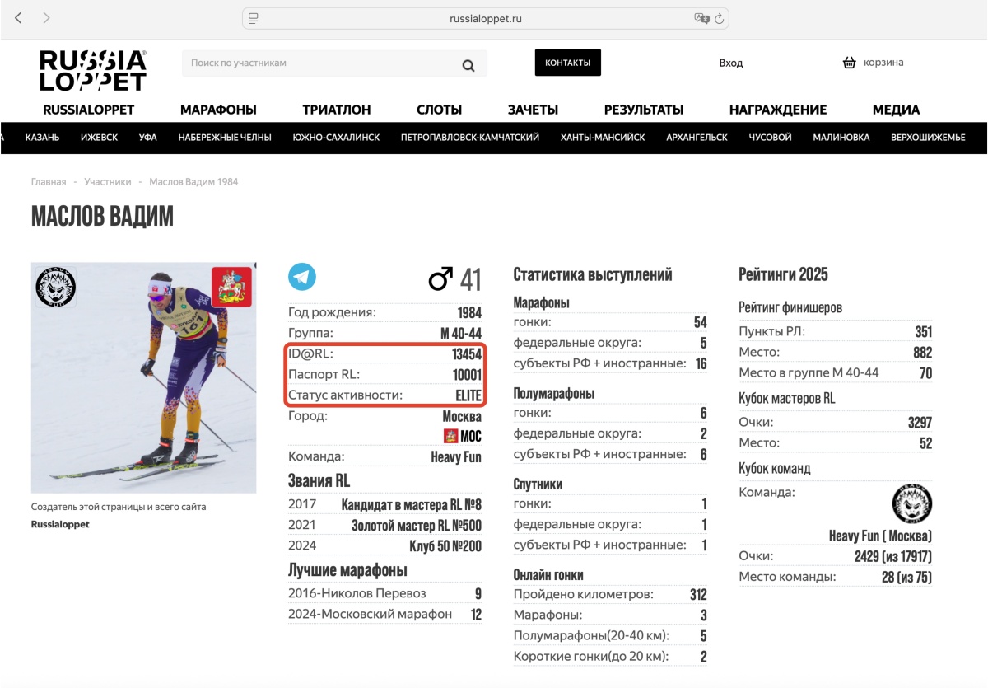Click the male gender symbol
988x688 pixels.
[x=440, y=279]
